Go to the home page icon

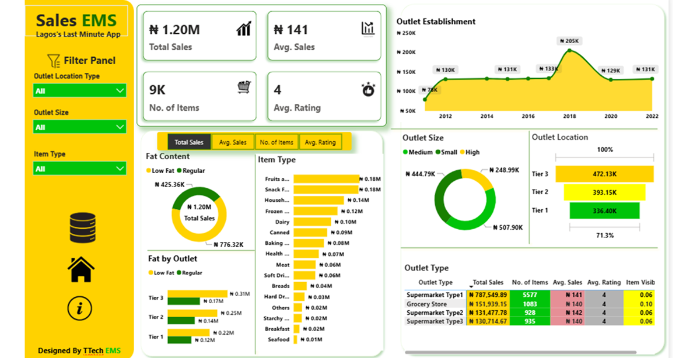[81, 269]
